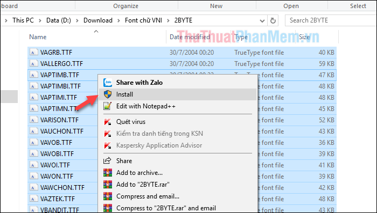Expand the chevron after Data (D:) in path
The image size is (377, 213).
click(77, 20)
